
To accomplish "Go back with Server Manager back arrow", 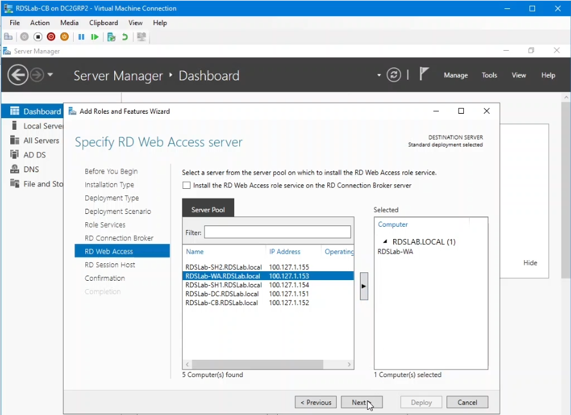I will point(17,75).
